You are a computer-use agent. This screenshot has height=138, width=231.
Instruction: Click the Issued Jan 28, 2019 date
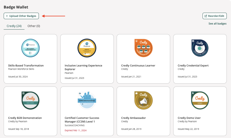tap(131, 129)
